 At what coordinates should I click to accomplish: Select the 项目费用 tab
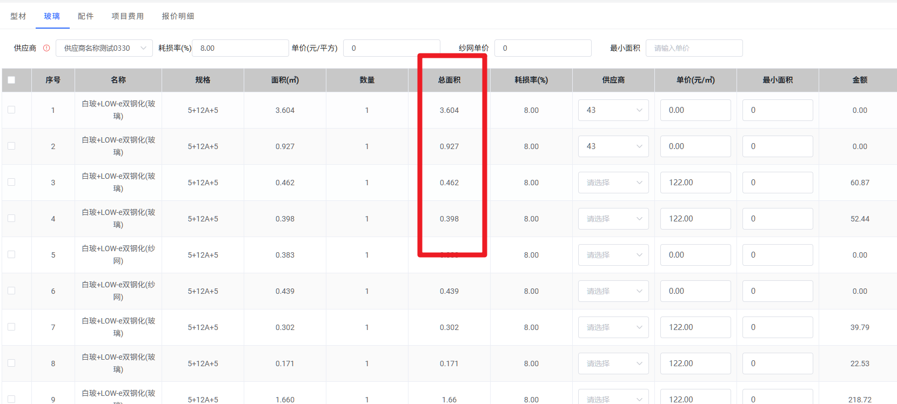(128, 16)
